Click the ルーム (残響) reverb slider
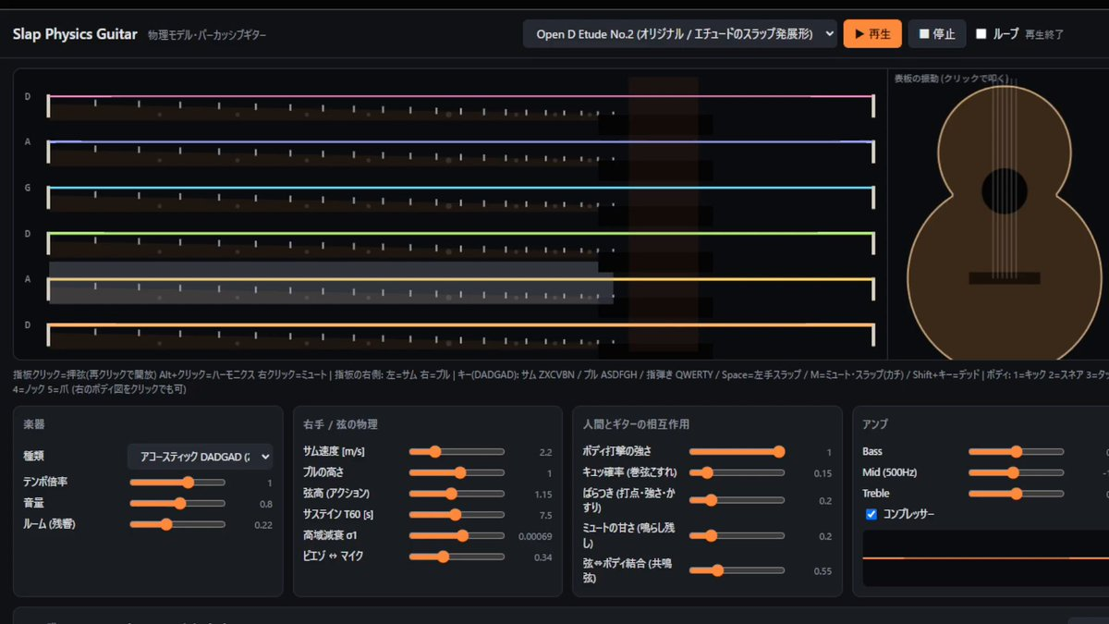Screen dimensions: 1109x624 tap(177, 525)
